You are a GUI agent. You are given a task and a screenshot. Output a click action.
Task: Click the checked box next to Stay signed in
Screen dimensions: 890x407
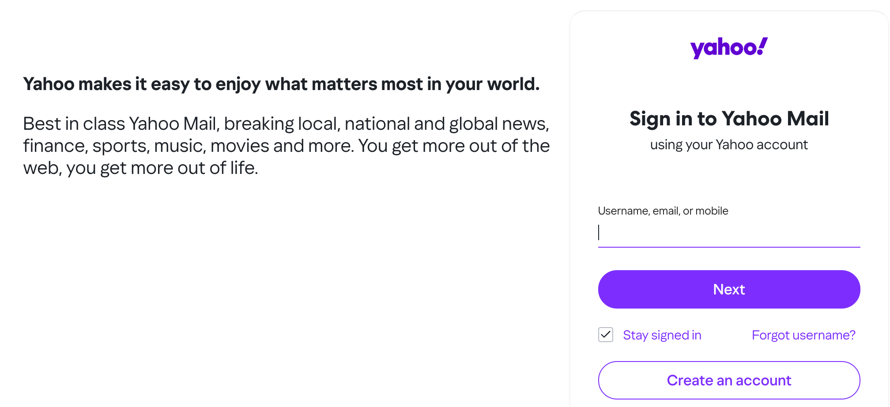click(x=605, y=335)
